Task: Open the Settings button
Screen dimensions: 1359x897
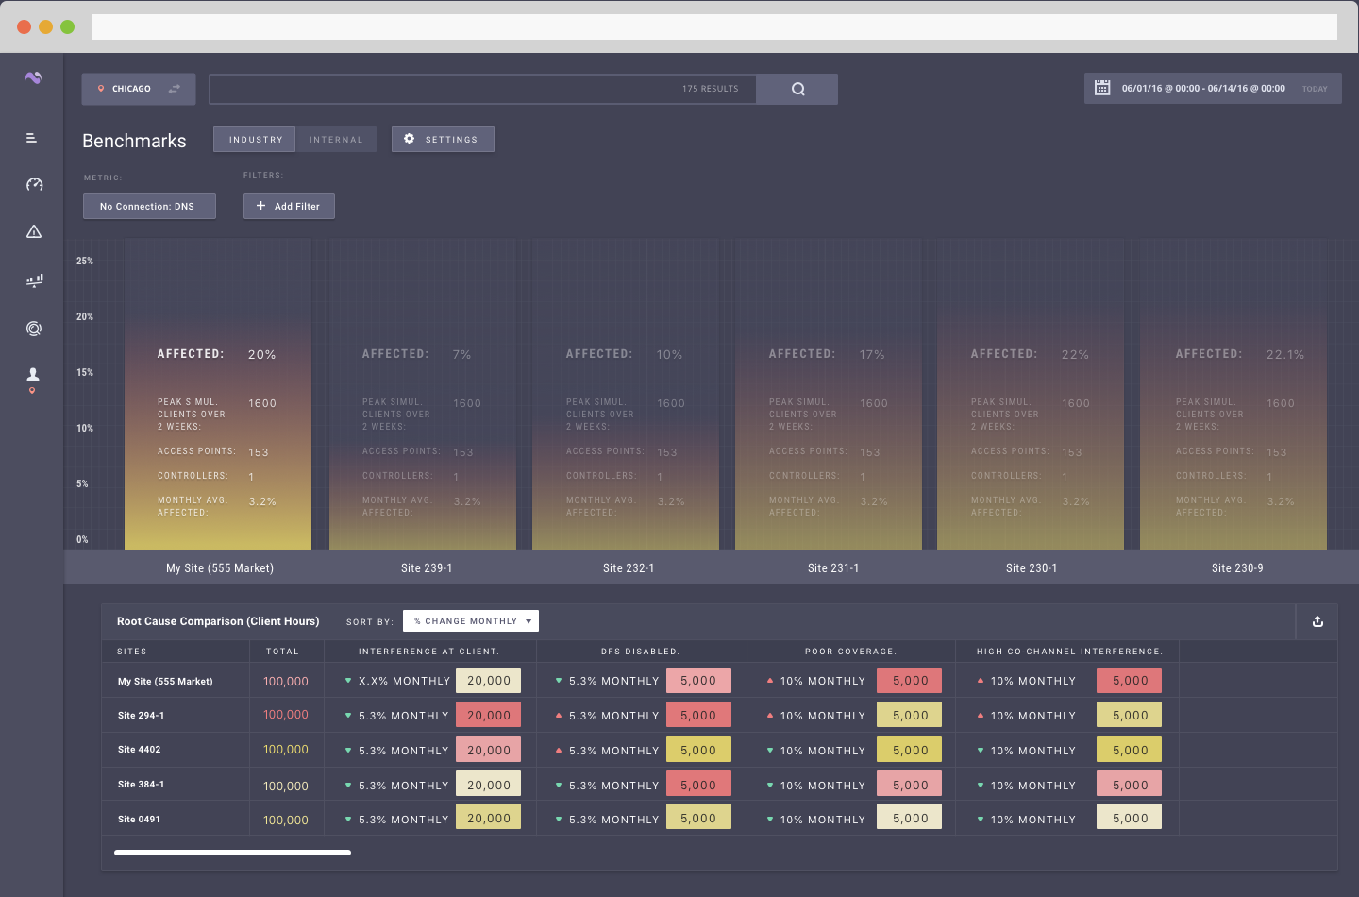Action: click(443, 139)
